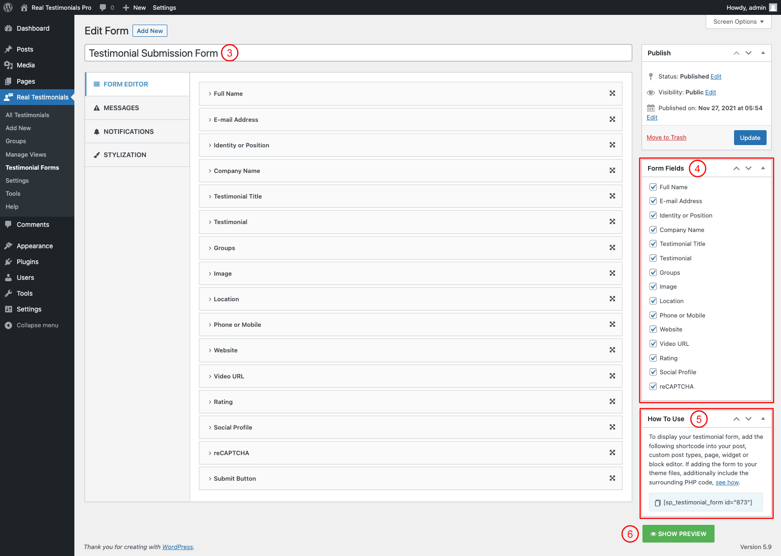781x556 pixels.
Task: Click the green SHOW PREVIEW button
Action: click(678, 534)
